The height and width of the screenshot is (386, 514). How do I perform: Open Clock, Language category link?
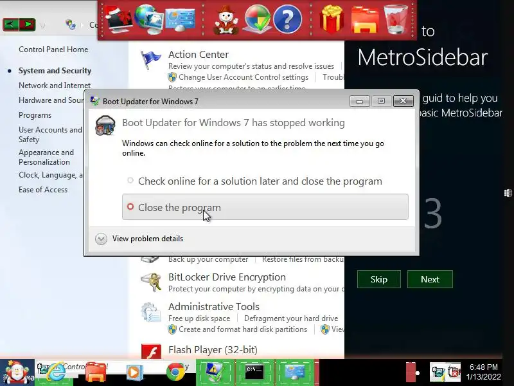(51, 175)
